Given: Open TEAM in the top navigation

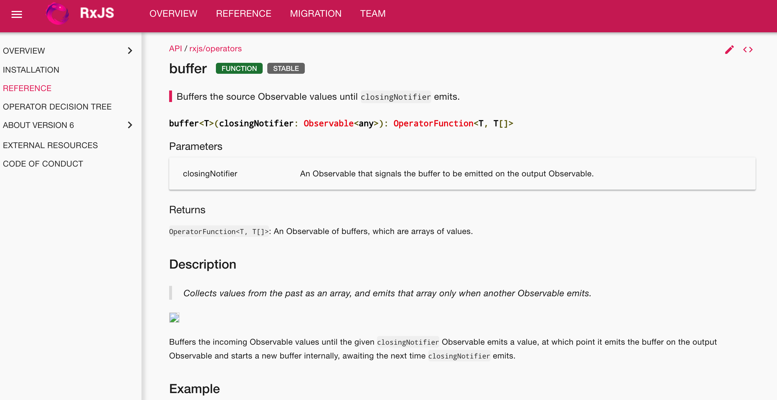Looking at the screenshot, I should coord(373,14).
